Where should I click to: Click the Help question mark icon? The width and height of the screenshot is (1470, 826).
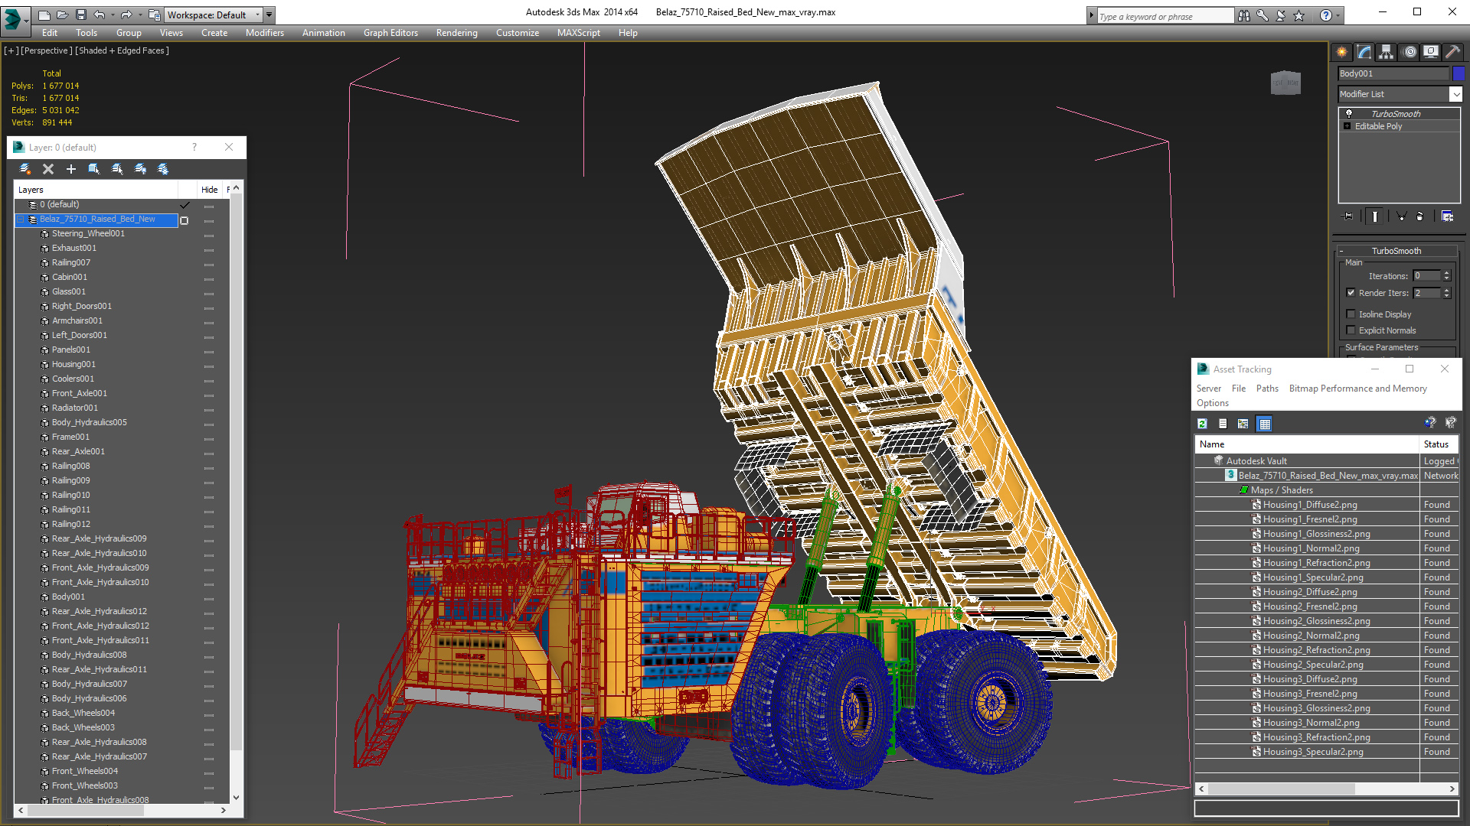pos(1325,15)
